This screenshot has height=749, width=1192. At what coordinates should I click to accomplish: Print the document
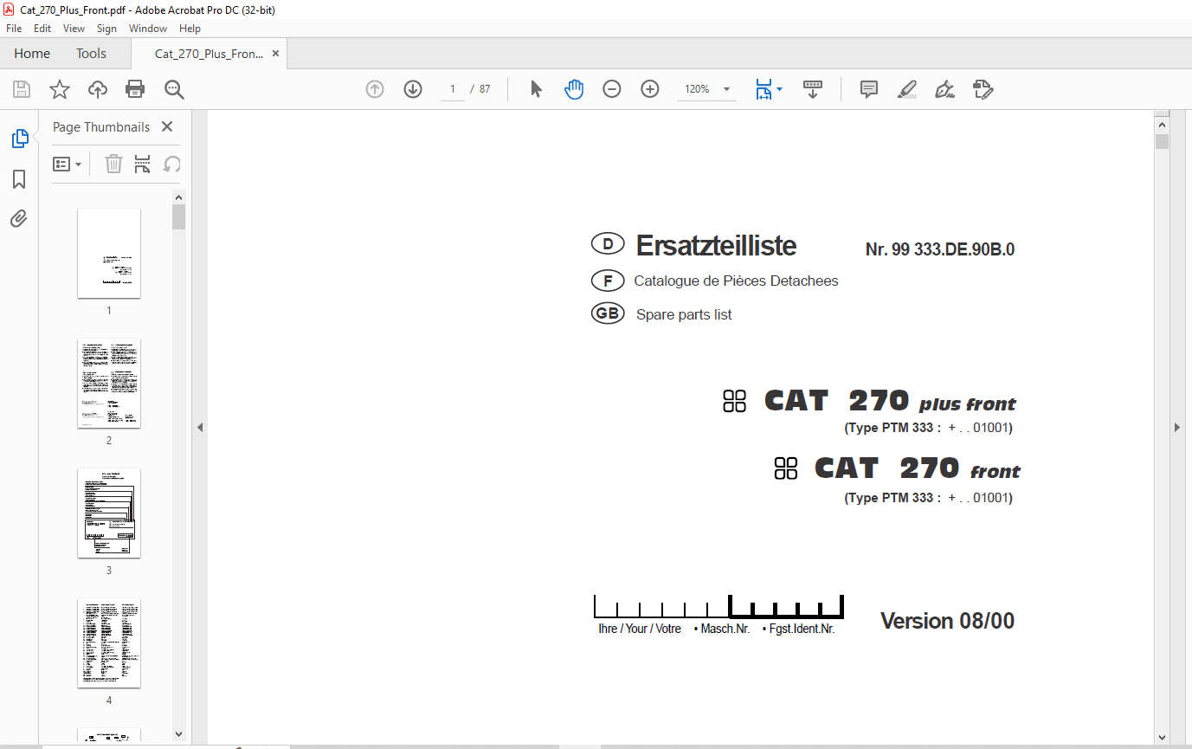pos(135,89)
